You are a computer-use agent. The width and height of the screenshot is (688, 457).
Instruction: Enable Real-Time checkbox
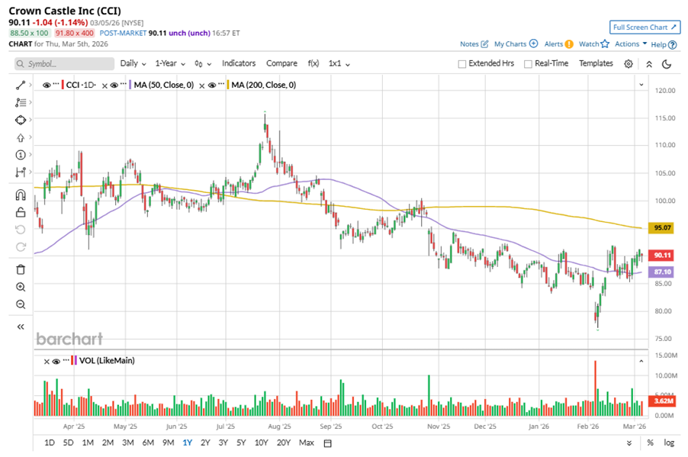coord(528,64)
